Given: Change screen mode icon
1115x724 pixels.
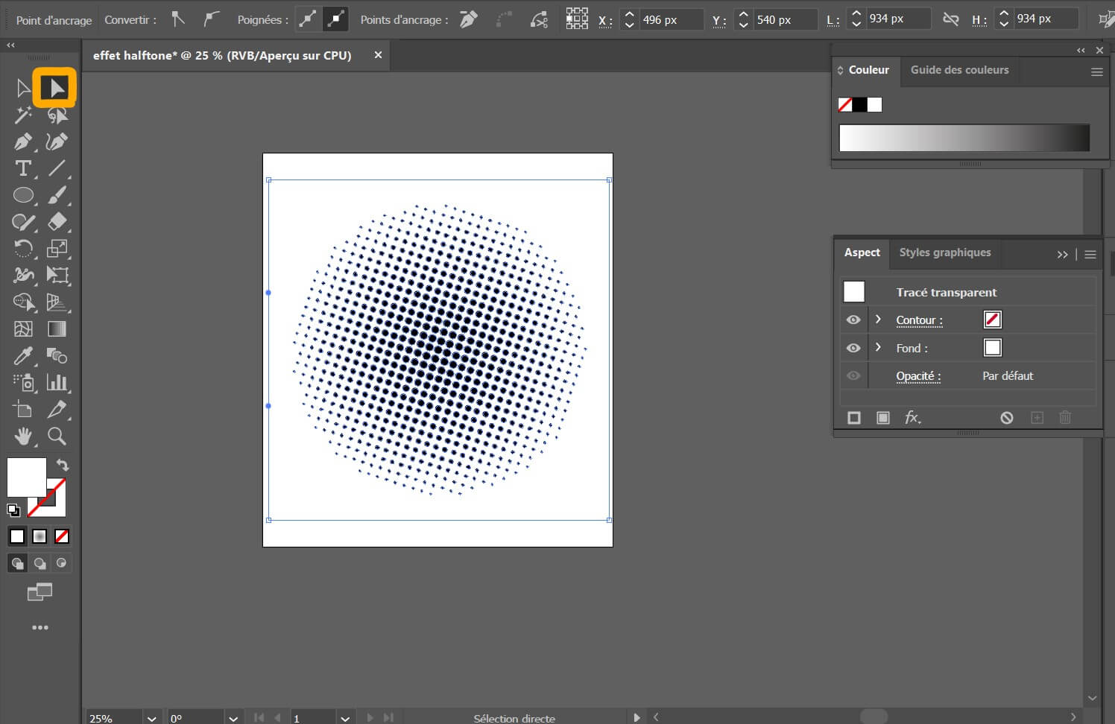Looking at the screenshot, I should point(40,592).
